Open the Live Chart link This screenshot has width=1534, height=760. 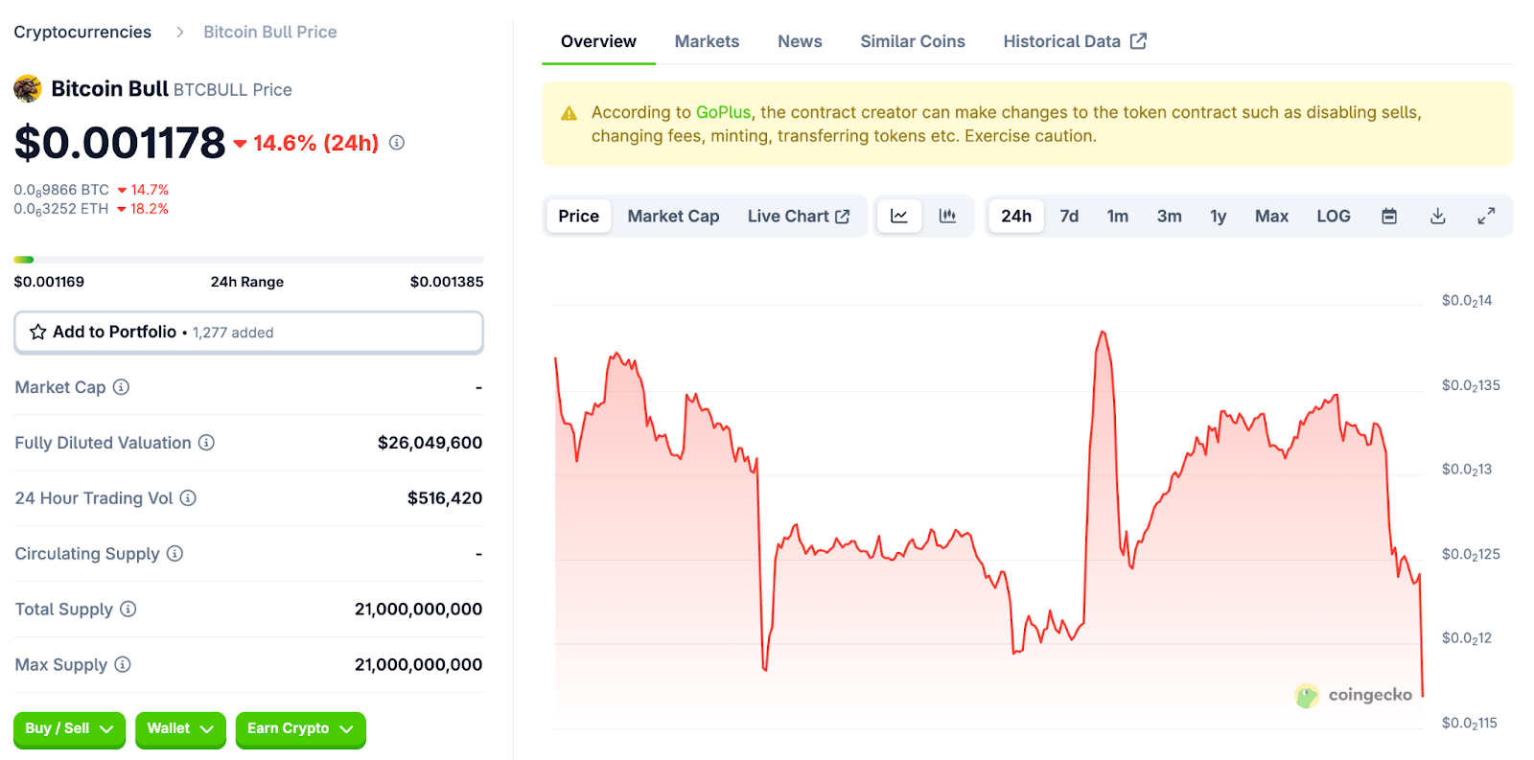pos(799,217)
